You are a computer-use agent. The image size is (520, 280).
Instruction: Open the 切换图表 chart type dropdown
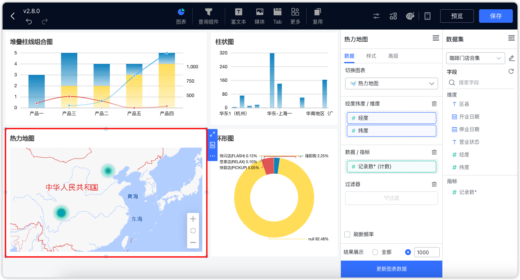[391, 83]
